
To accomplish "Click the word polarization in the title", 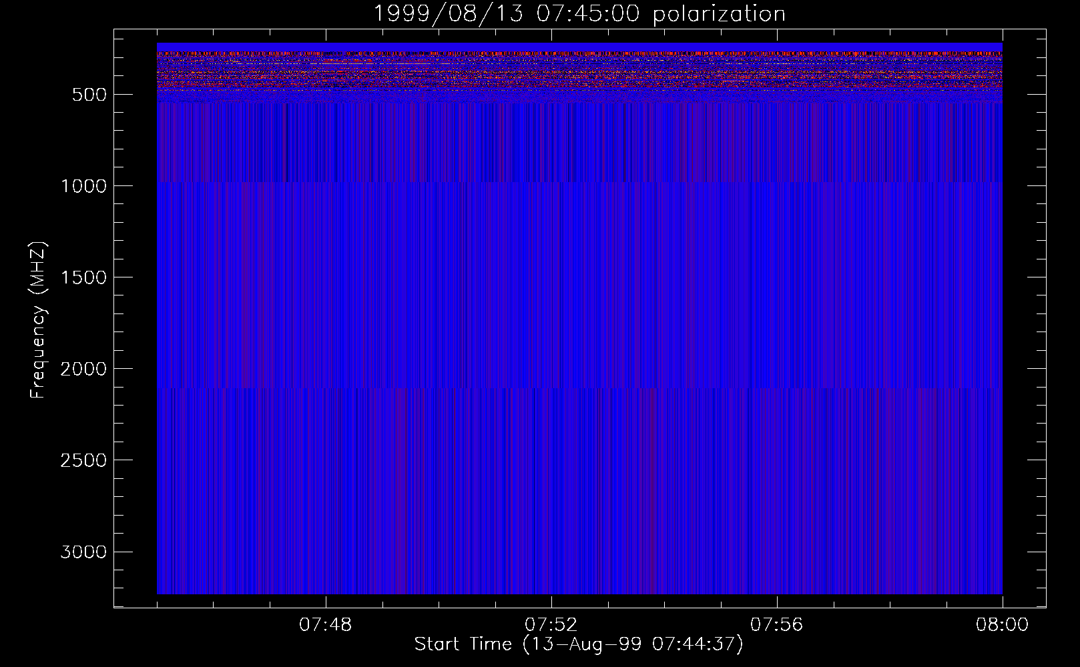I will (719, 14).
